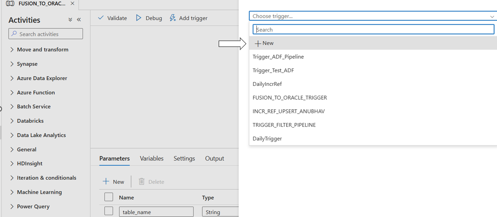
Task: Switch to the Parameters tab
Action: pyautogui.click(x=114, y=158)
